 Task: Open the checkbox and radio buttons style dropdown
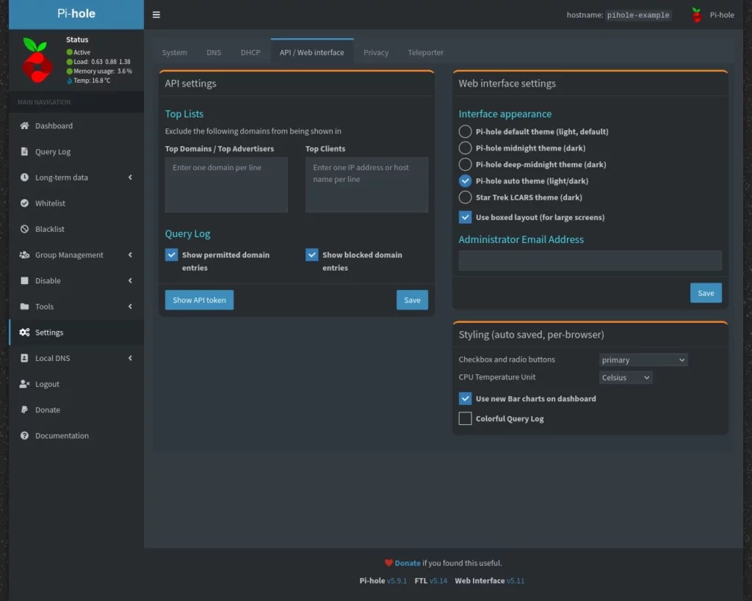click(x=643, y=360)
